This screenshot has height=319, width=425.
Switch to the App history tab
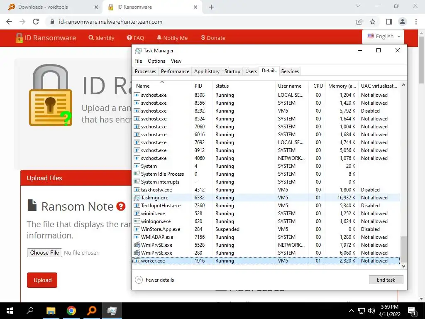click(x=207, y=71)
